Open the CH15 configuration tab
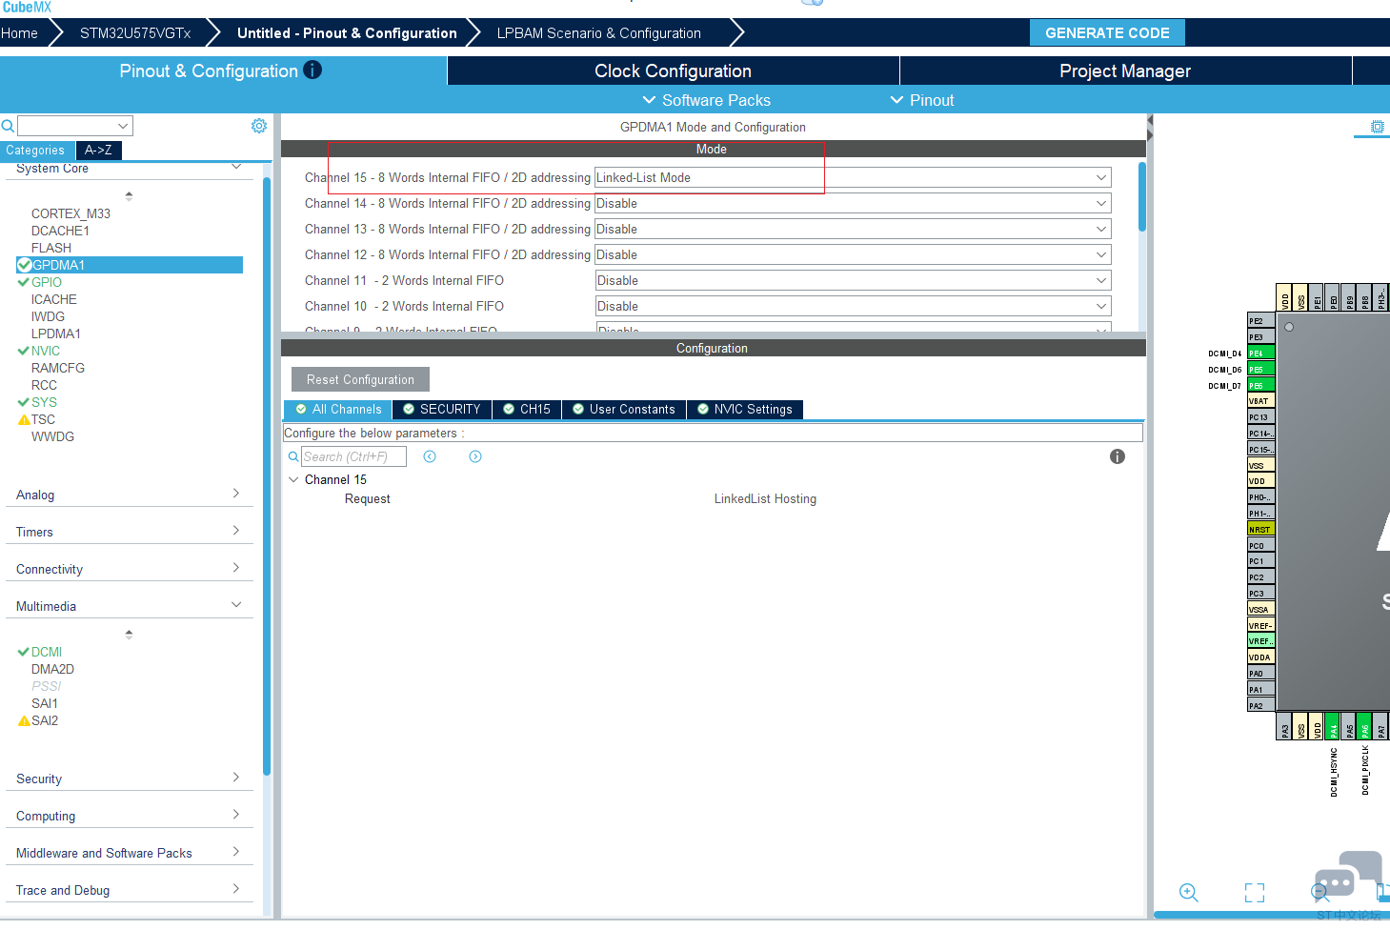Viewport: 1390px width, 930px height. (x=527, y=409)
